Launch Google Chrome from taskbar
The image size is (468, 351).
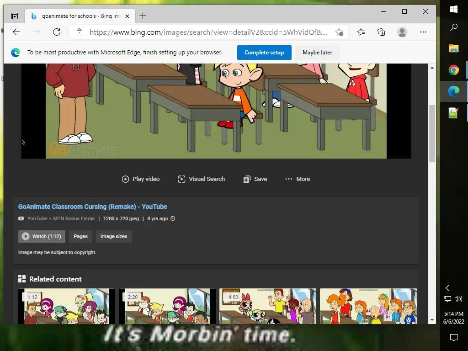(x=454, y=70)
